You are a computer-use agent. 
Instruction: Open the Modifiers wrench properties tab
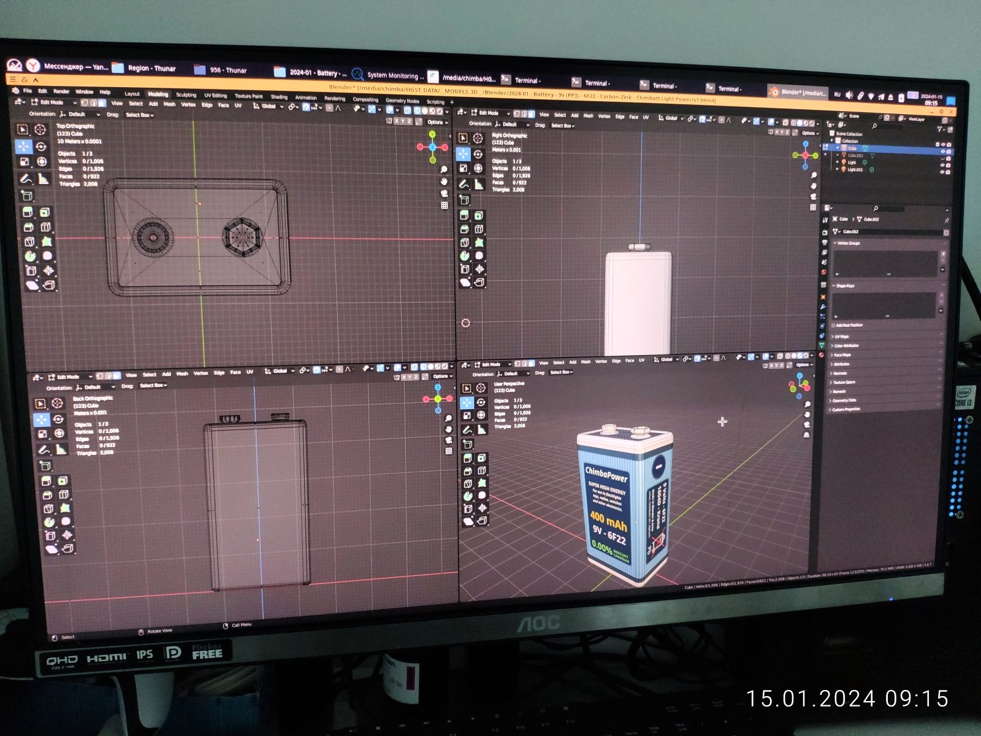(x=823, y=306)
